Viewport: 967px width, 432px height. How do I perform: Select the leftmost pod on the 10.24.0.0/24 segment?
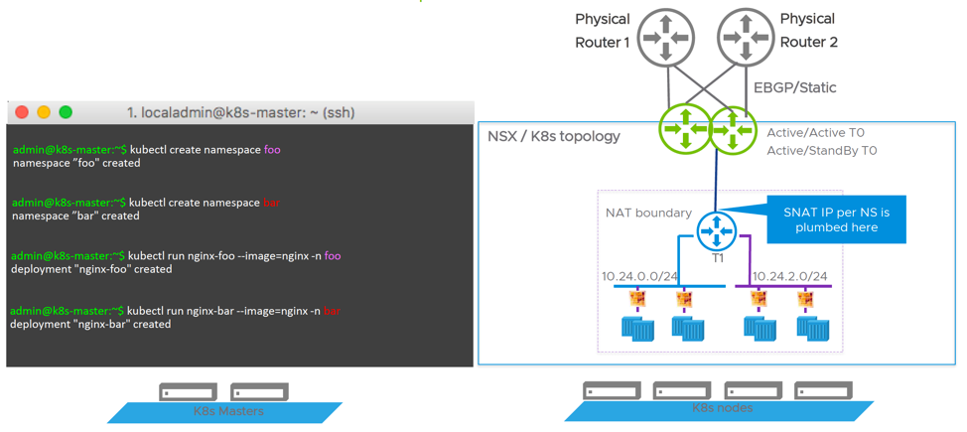636,329
